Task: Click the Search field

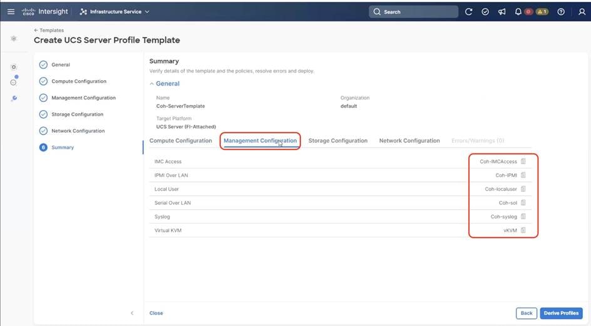Action: 413,12
